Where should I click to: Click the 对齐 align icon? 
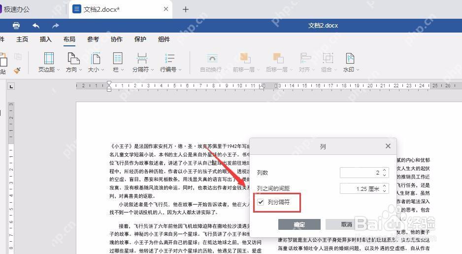[305, 58]
